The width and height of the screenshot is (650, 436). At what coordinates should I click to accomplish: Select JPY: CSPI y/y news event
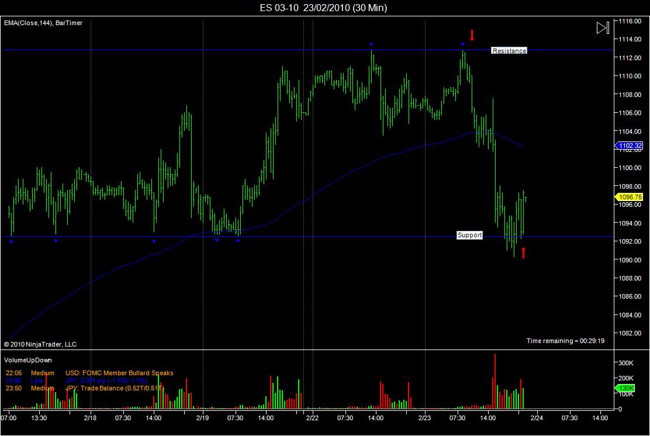(106, 380)
